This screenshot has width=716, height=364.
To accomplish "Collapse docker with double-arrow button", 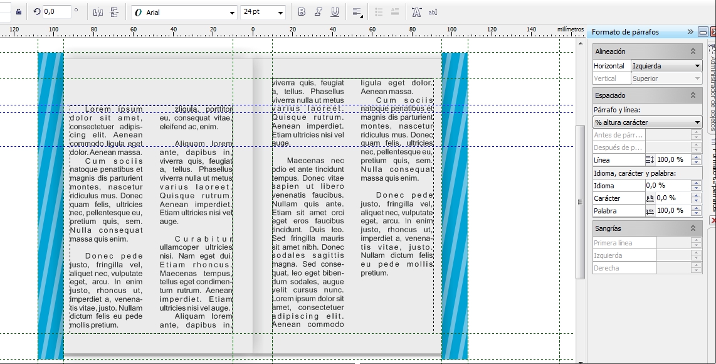I will tap(690, 31).
